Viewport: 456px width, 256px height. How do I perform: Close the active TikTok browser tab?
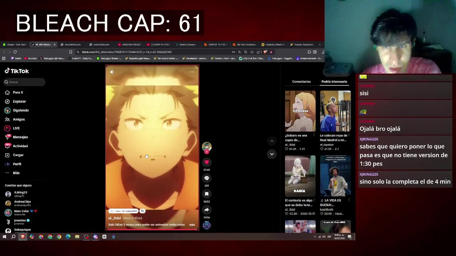[55, 44]
